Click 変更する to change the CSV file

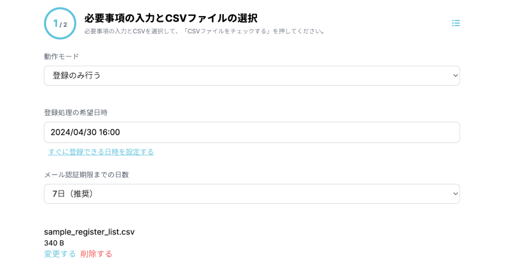click(60, 254)
